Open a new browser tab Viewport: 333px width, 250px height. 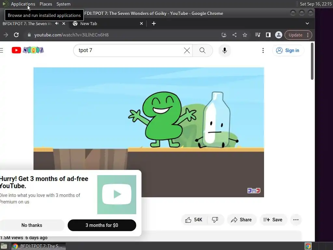pyautogui.click(x=154, y=23)
